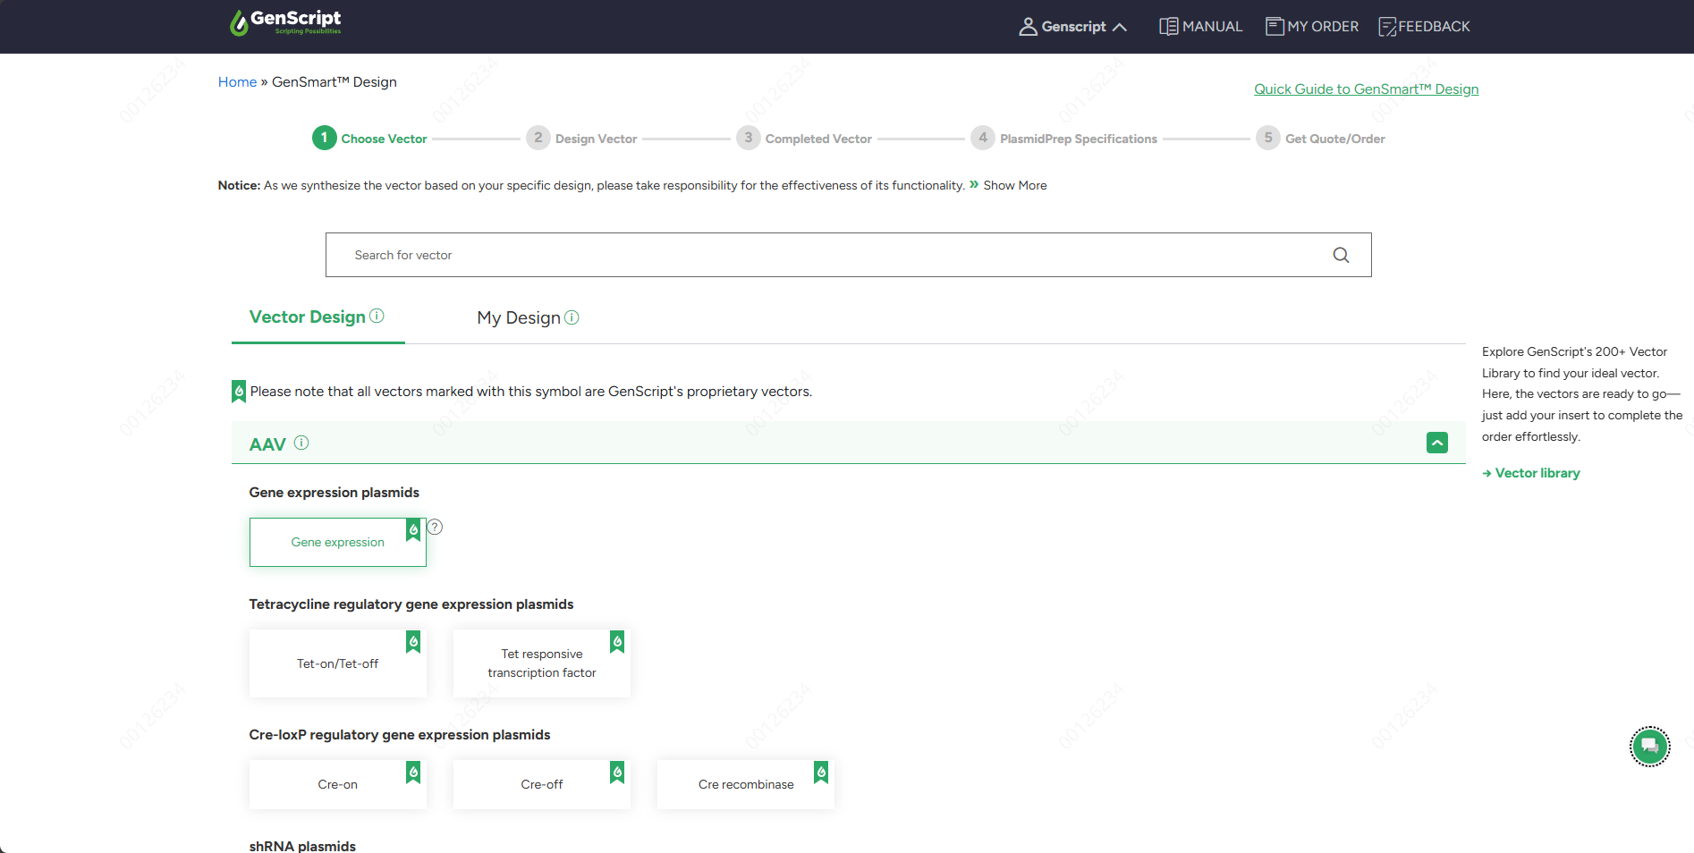Open the chat support bubble

click(1650, 747)
